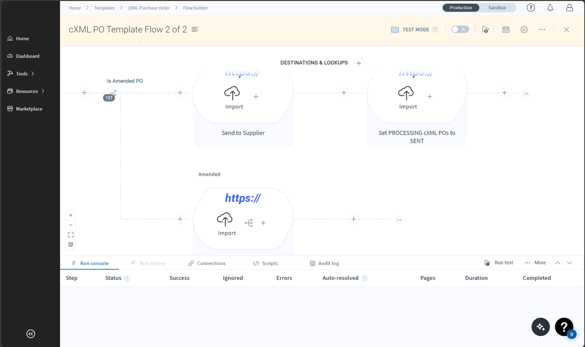This screenshot has width=585, height=347.
Task: Click the fit-to-screen canvas icon
Action: [x=71, y=235]
